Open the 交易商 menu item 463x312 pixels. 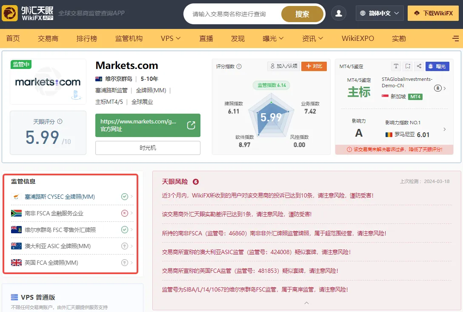tap(48, 38)
